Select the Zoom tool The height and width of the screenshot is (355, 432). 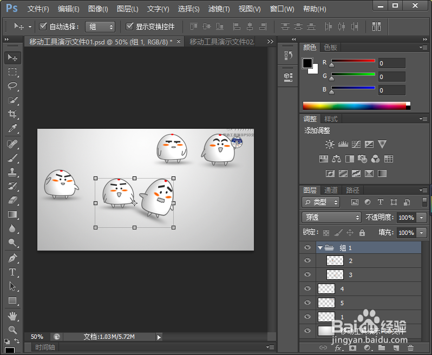(x=12, y=330)
